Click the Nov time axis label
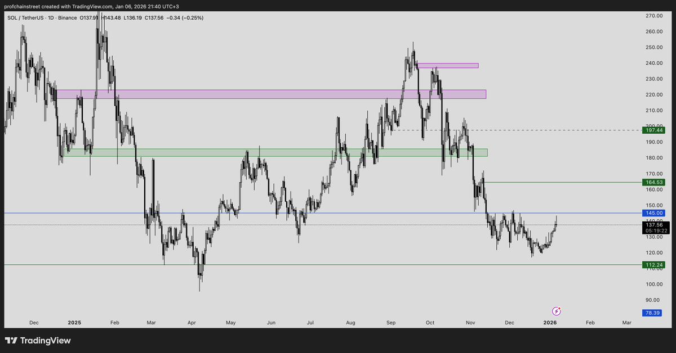This screenshot has width=676, height=353. coord(471,323)
